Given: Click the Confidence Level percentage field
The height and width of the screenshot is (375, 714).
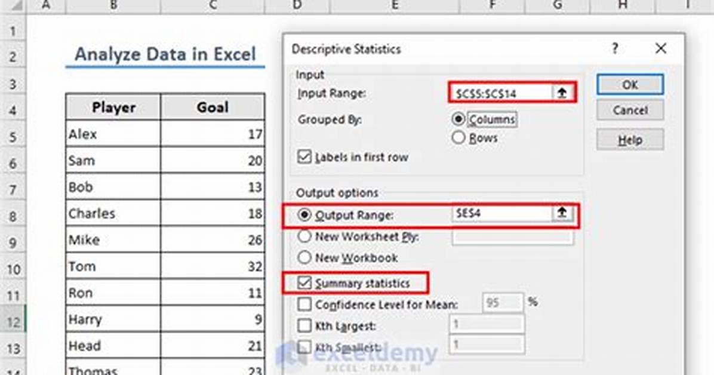Looking at the screenshot, I should (502, 302).
